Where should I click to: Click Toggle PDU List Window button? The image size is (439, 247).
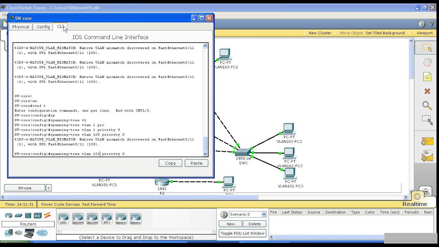[x=242, y=233]
